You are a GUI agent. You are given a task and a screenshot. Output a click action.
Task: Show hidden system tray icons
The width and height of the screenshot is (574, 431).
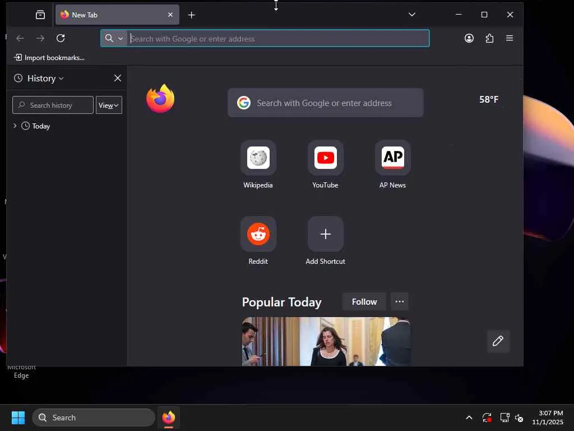469,418
